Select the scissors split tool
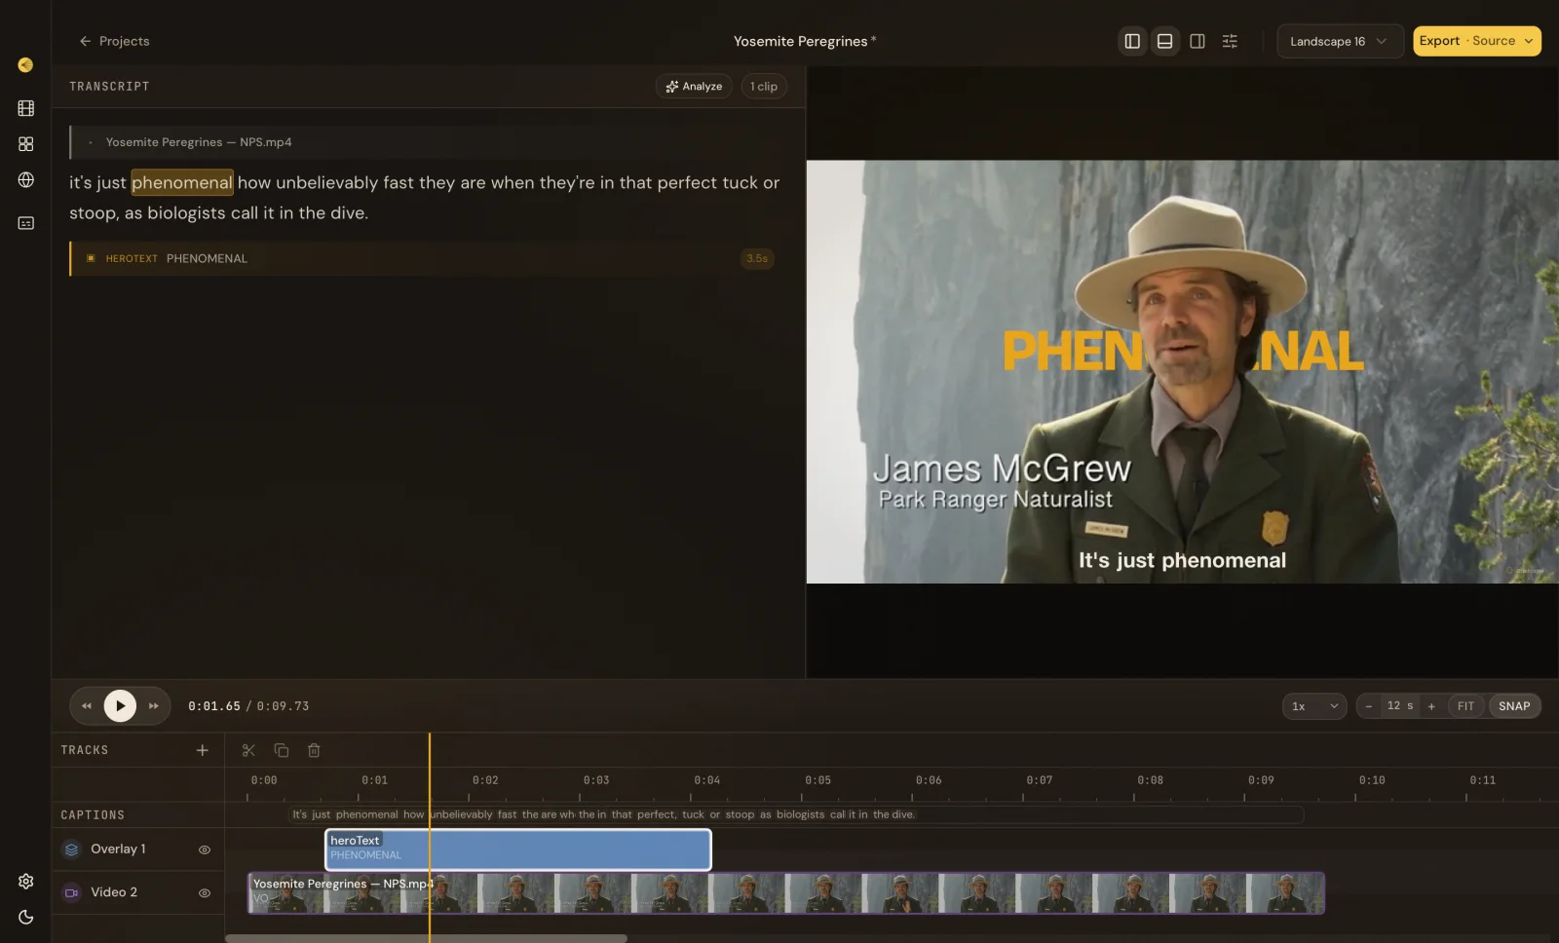 coord(248,750)
